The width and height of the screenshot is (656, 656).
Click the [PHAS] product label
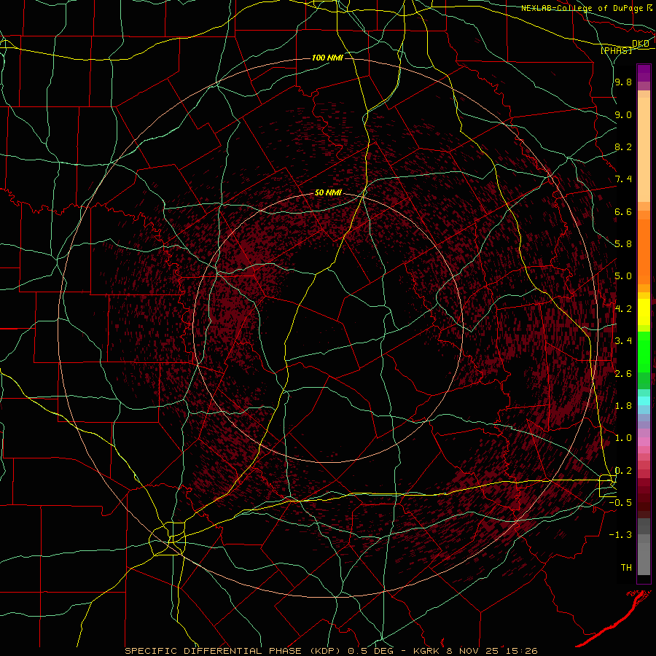[616, 50]
